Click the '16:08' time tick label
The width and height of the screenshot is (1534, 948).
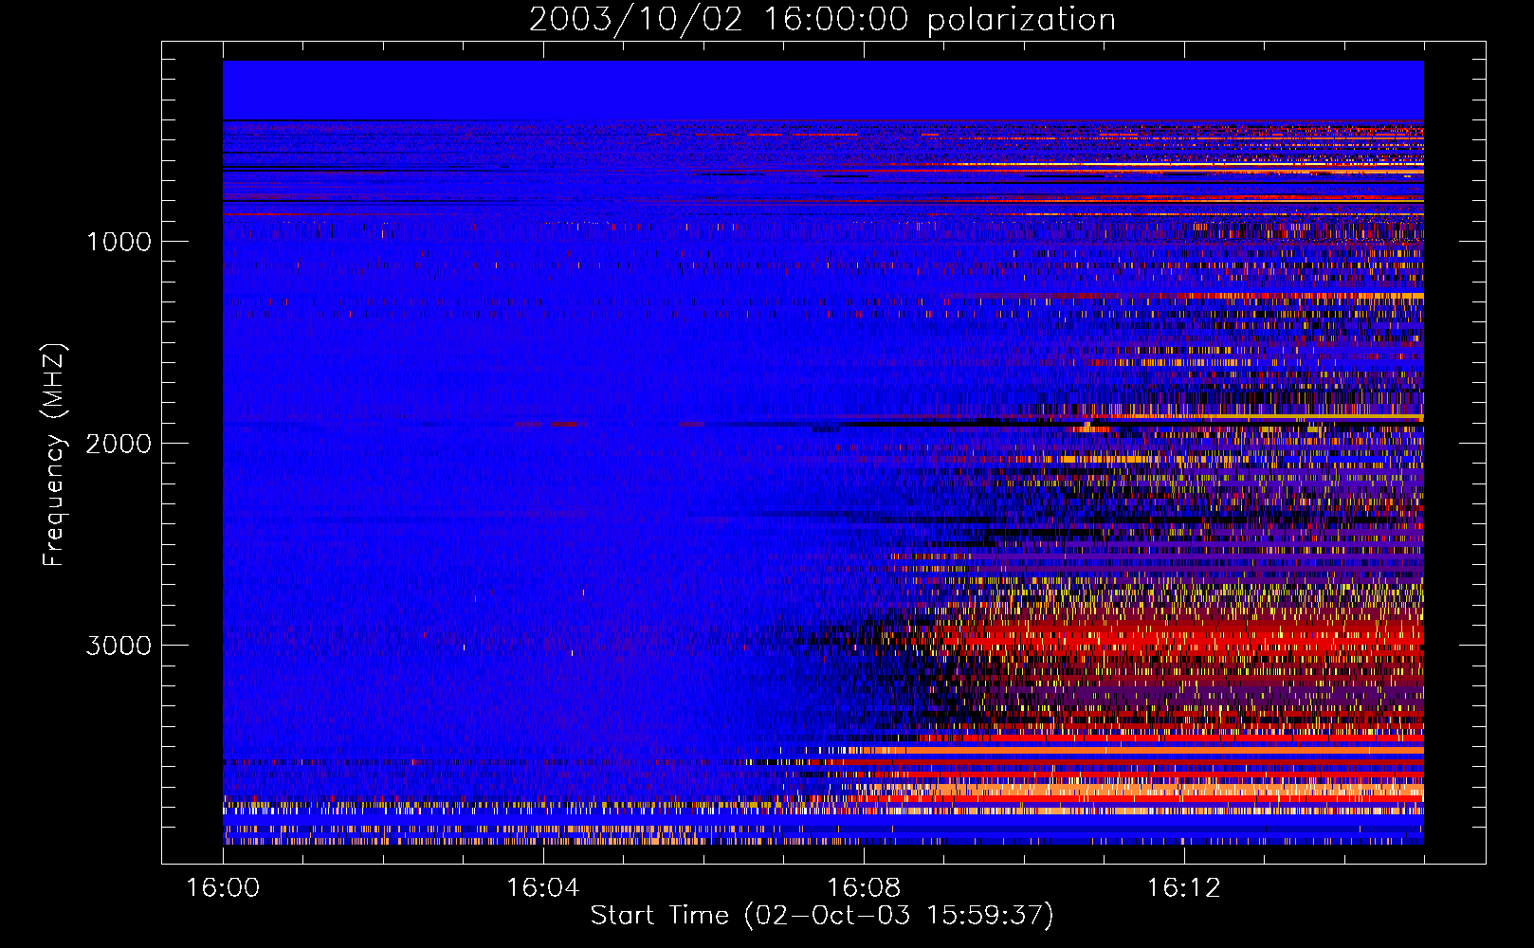[864, 888]
